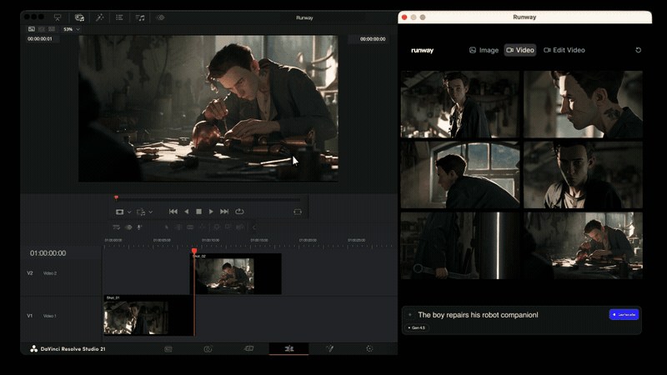667x375 pixels.
Task: Switch to the Cut page icon
Action: point(248,348)
